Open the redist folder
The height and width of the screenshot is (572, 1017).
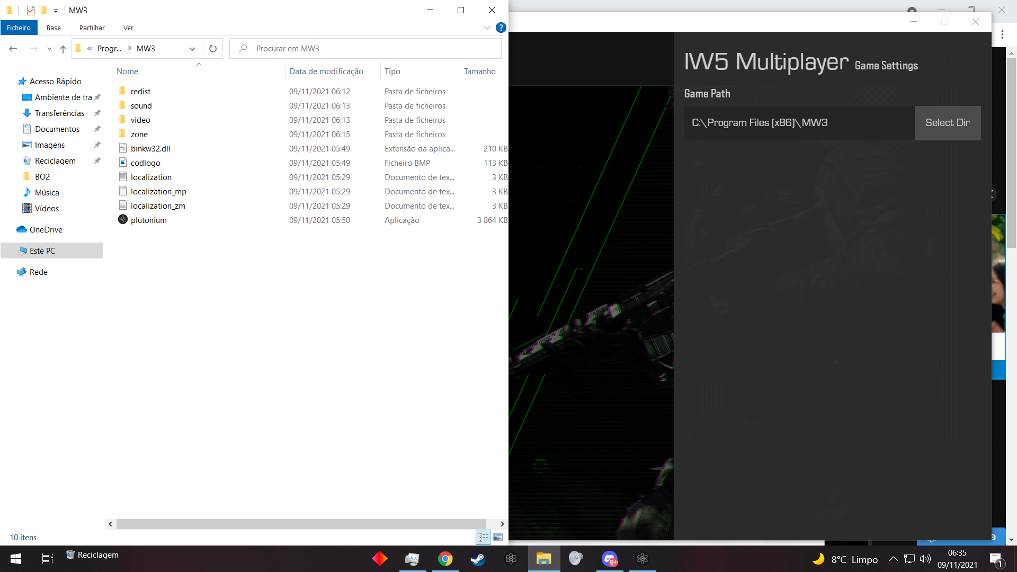click(x=140, y=91)
